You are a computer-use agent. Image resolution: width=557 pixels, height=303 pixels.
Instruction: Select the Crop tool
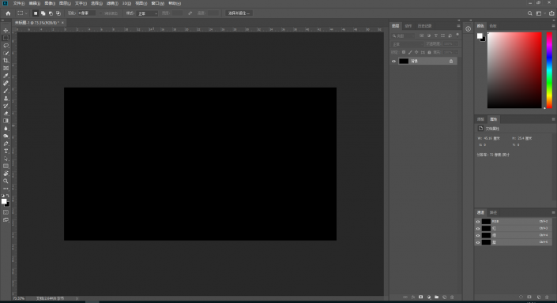point(6,61)
